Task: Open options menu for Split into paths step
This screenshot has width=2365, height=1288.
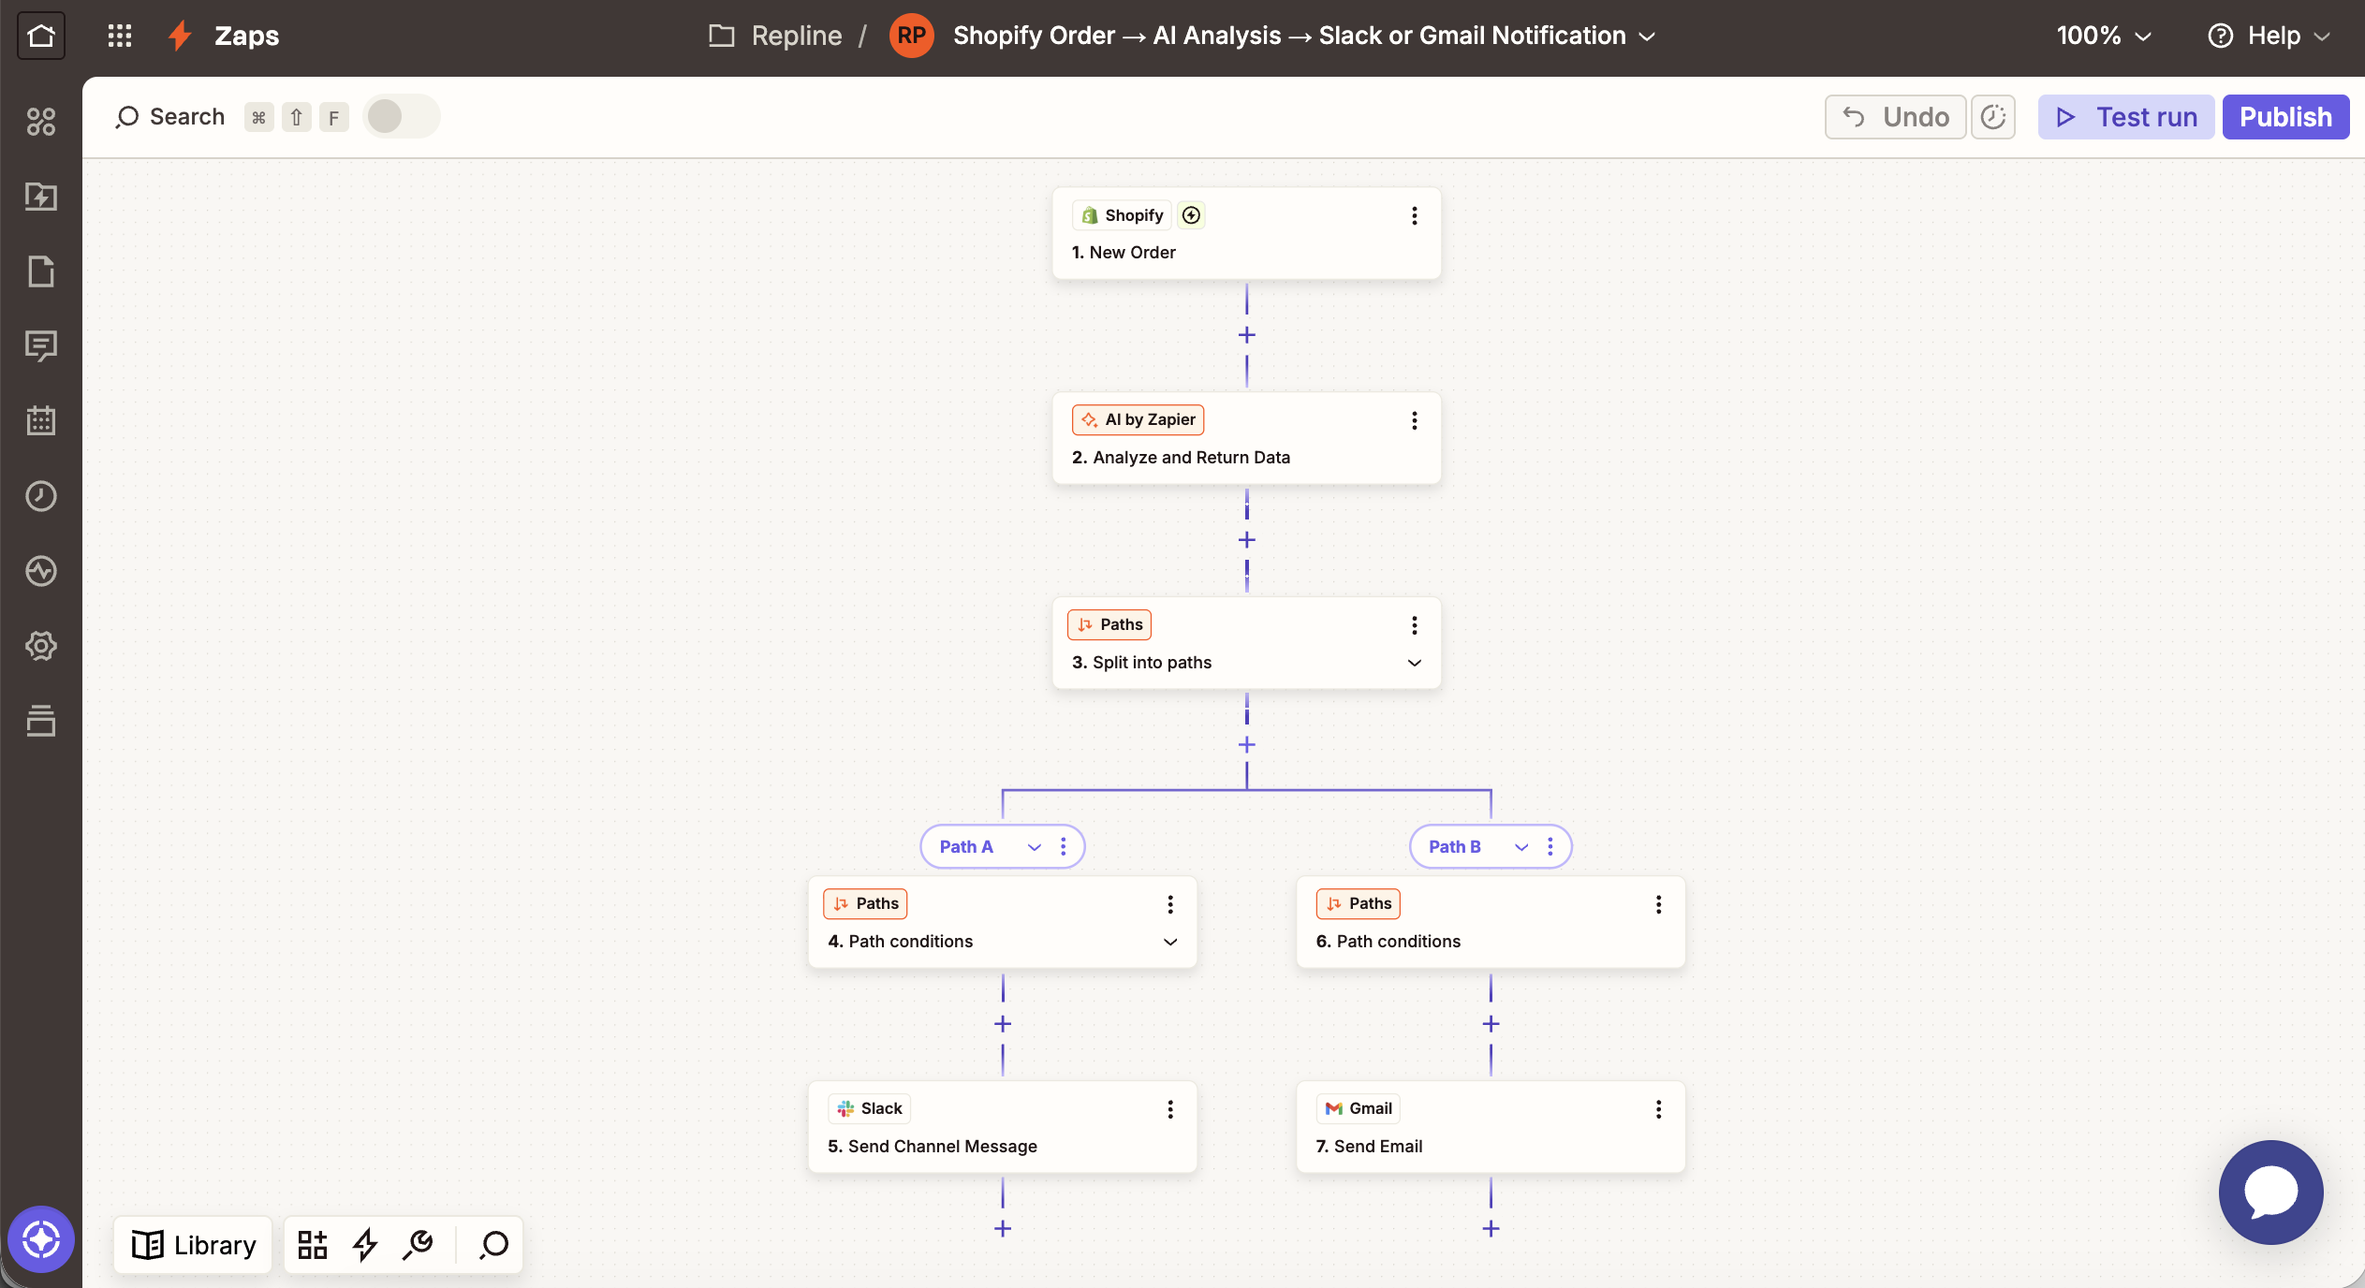Action: (1415, 625)
